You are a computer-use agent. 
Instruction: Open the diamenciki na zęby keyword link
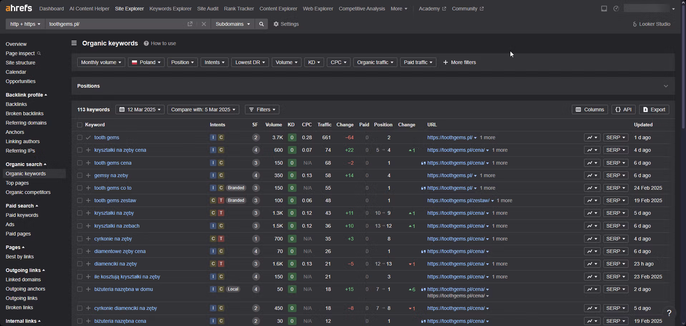click(116, 264)
